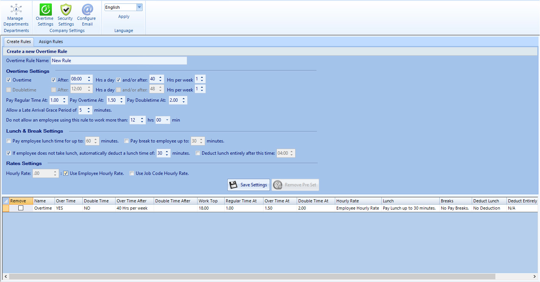Click Apply under the language selector

point(124,16)
